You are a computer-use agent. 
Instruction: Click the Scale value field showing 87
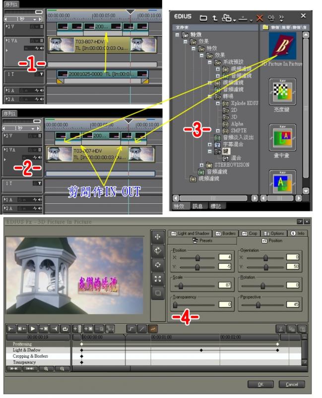pyautogui.click(x=225, y=285)
